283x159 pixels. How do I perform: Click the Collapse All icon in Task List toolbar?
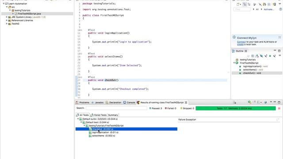[269, 4]
